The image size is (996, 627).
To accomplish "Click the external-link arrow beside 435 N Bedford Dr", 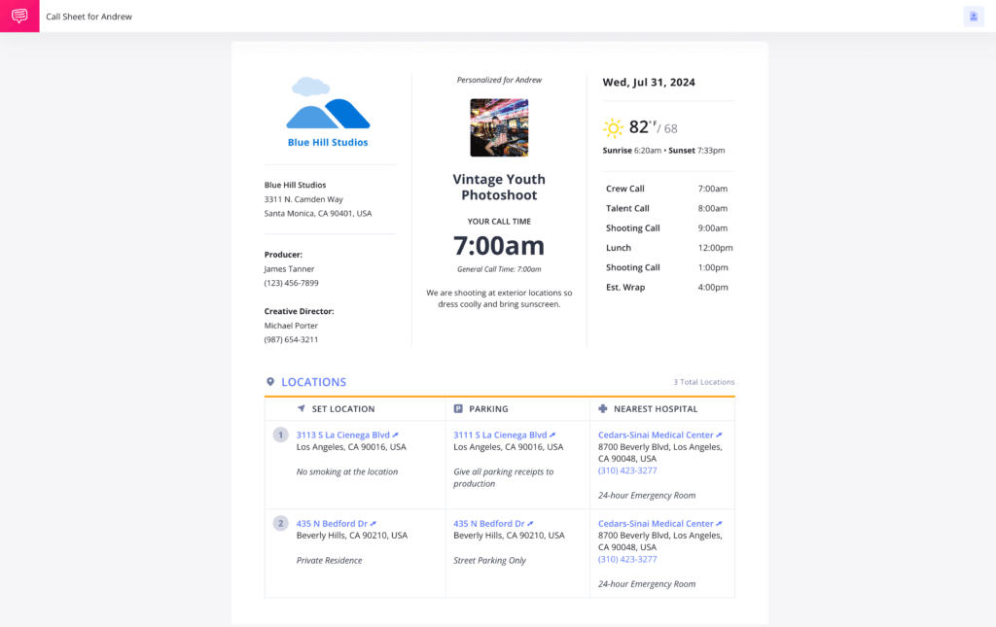I will pyautogui.click(x=375, y=523).
